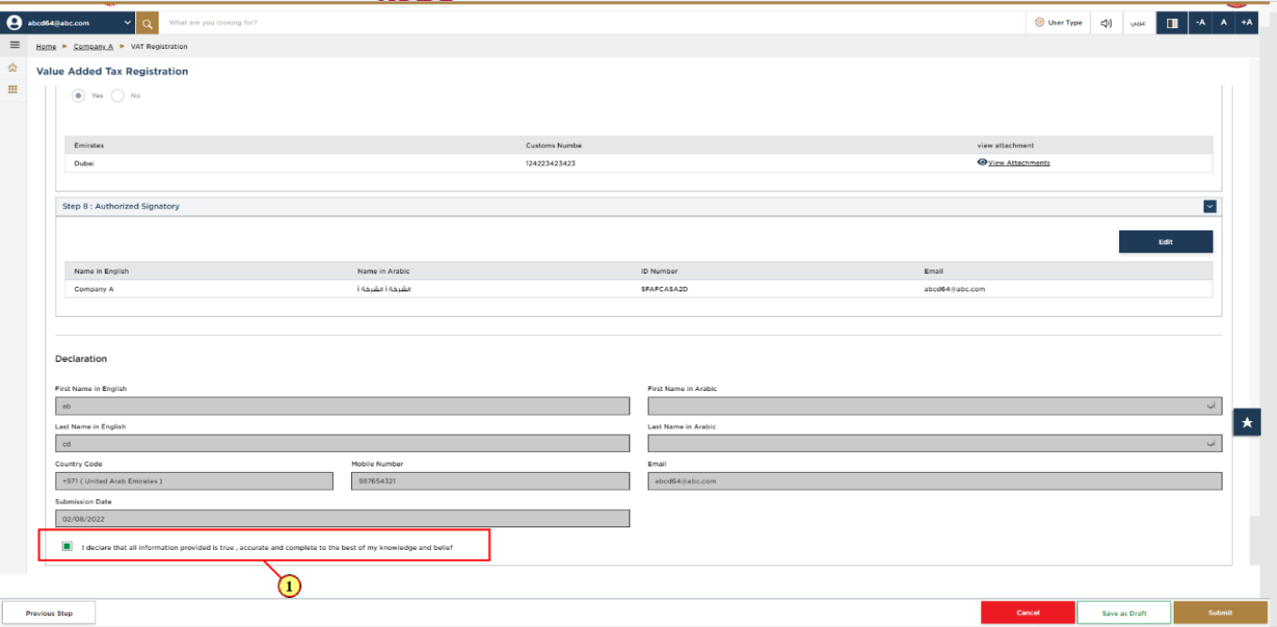The image size is (1277, 627).
Task: Click the Previous Step button
Action: click(49, 613)
